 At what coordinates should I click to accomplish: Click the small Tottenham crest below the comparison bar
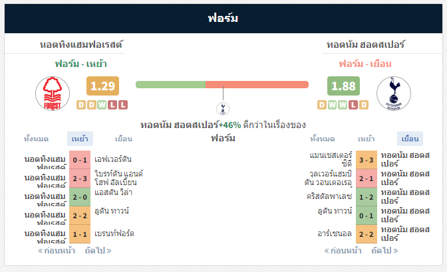pyautogui.click(x=223, y=109)
